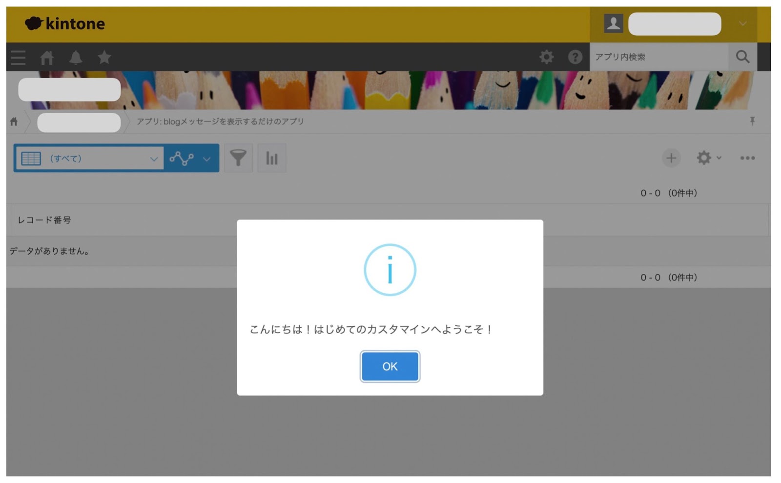
Task: Open the help question mark icon
Action: 575,57
